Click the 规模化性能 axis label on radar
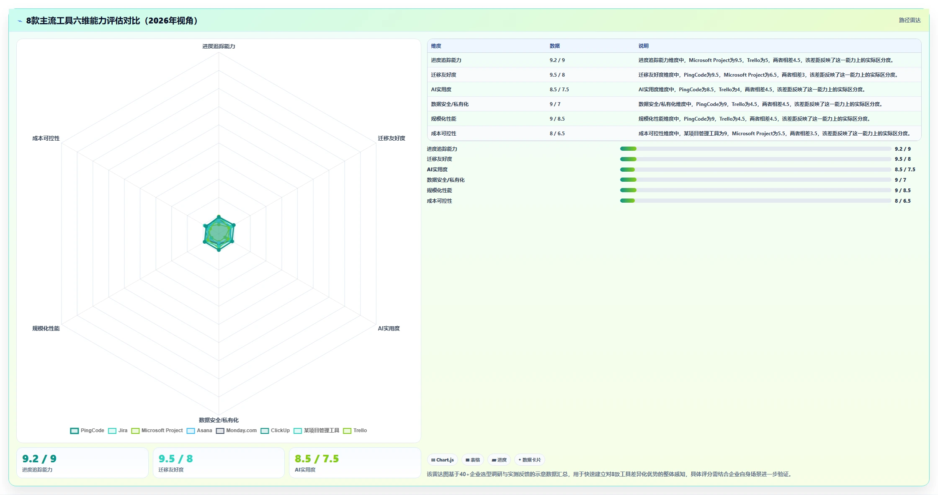Screen dimensions: 938x495 click(x=46, y=328)
